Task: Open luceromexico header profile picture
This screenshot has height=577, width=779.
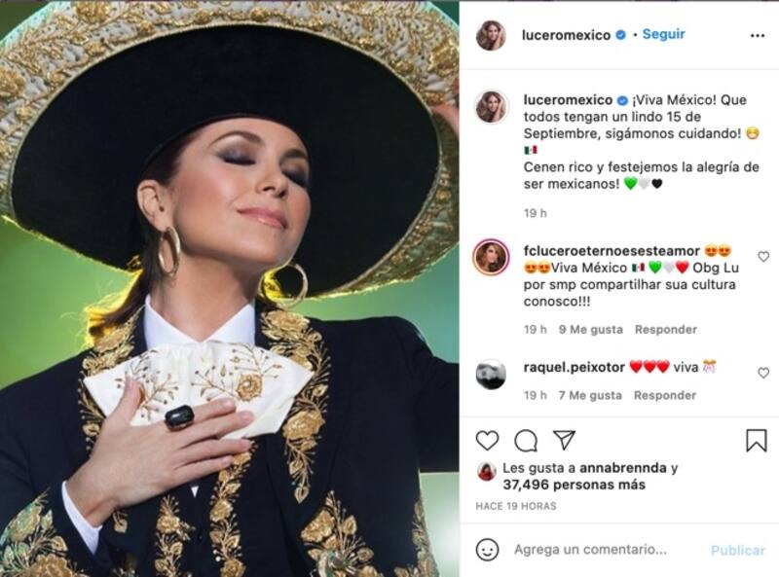Action: 491,35
